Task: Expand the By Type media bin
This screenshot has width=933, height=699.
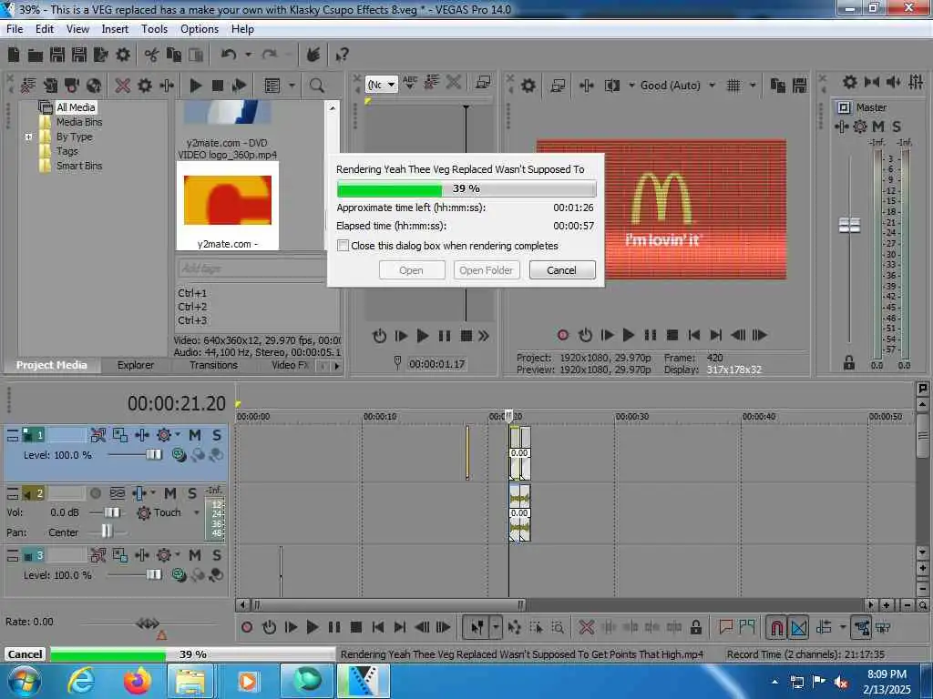Action: [28, 137]
